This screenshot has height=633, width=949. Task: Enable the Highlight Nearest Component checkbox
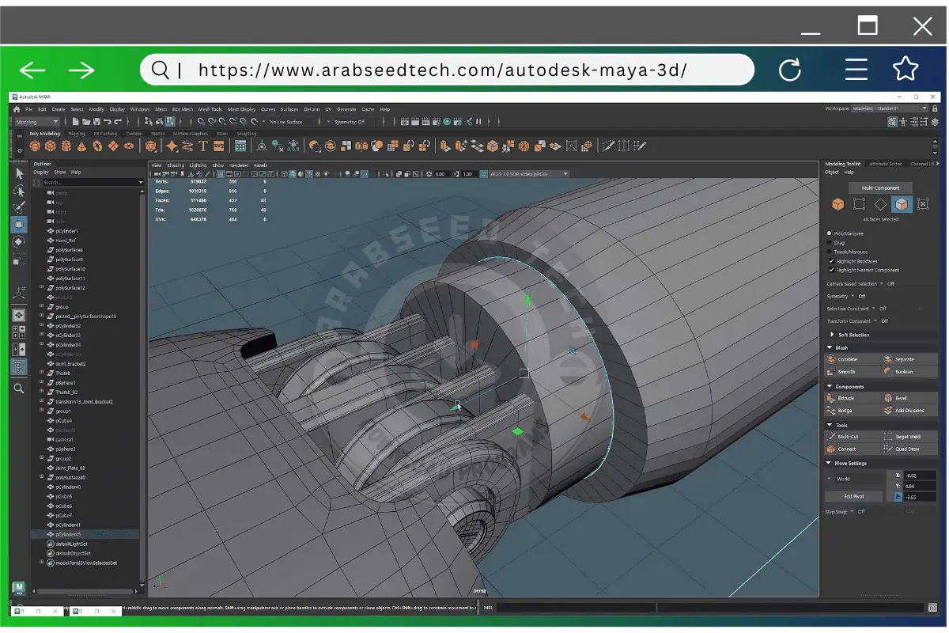[830, 270]
